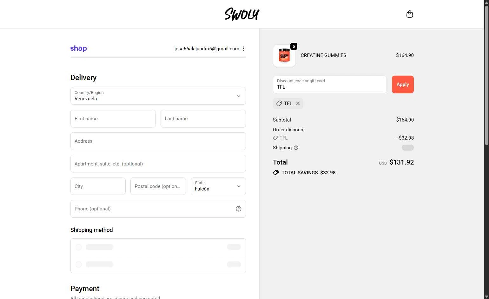Click the TFL order discount amount

404,138
